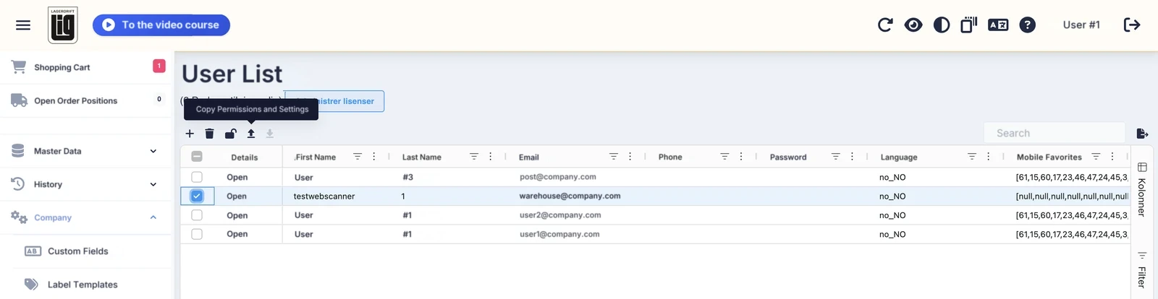This screenshot has height=299, width=1158.
Task: Toggle the select-all header checkbox
Action: pos(197,157)
